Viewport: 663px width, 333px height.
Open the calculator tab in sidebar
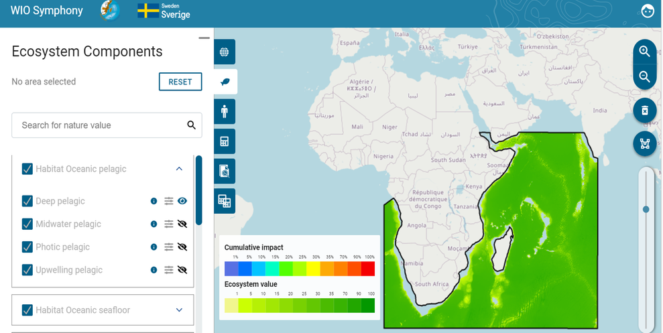225,141
